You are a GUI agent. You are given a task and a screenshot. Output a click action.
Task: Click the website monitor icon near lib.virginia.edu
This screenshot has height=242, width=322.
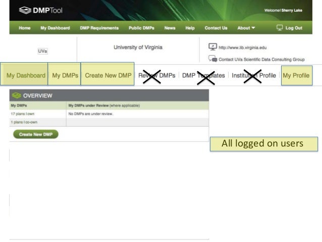pos(212,47)
